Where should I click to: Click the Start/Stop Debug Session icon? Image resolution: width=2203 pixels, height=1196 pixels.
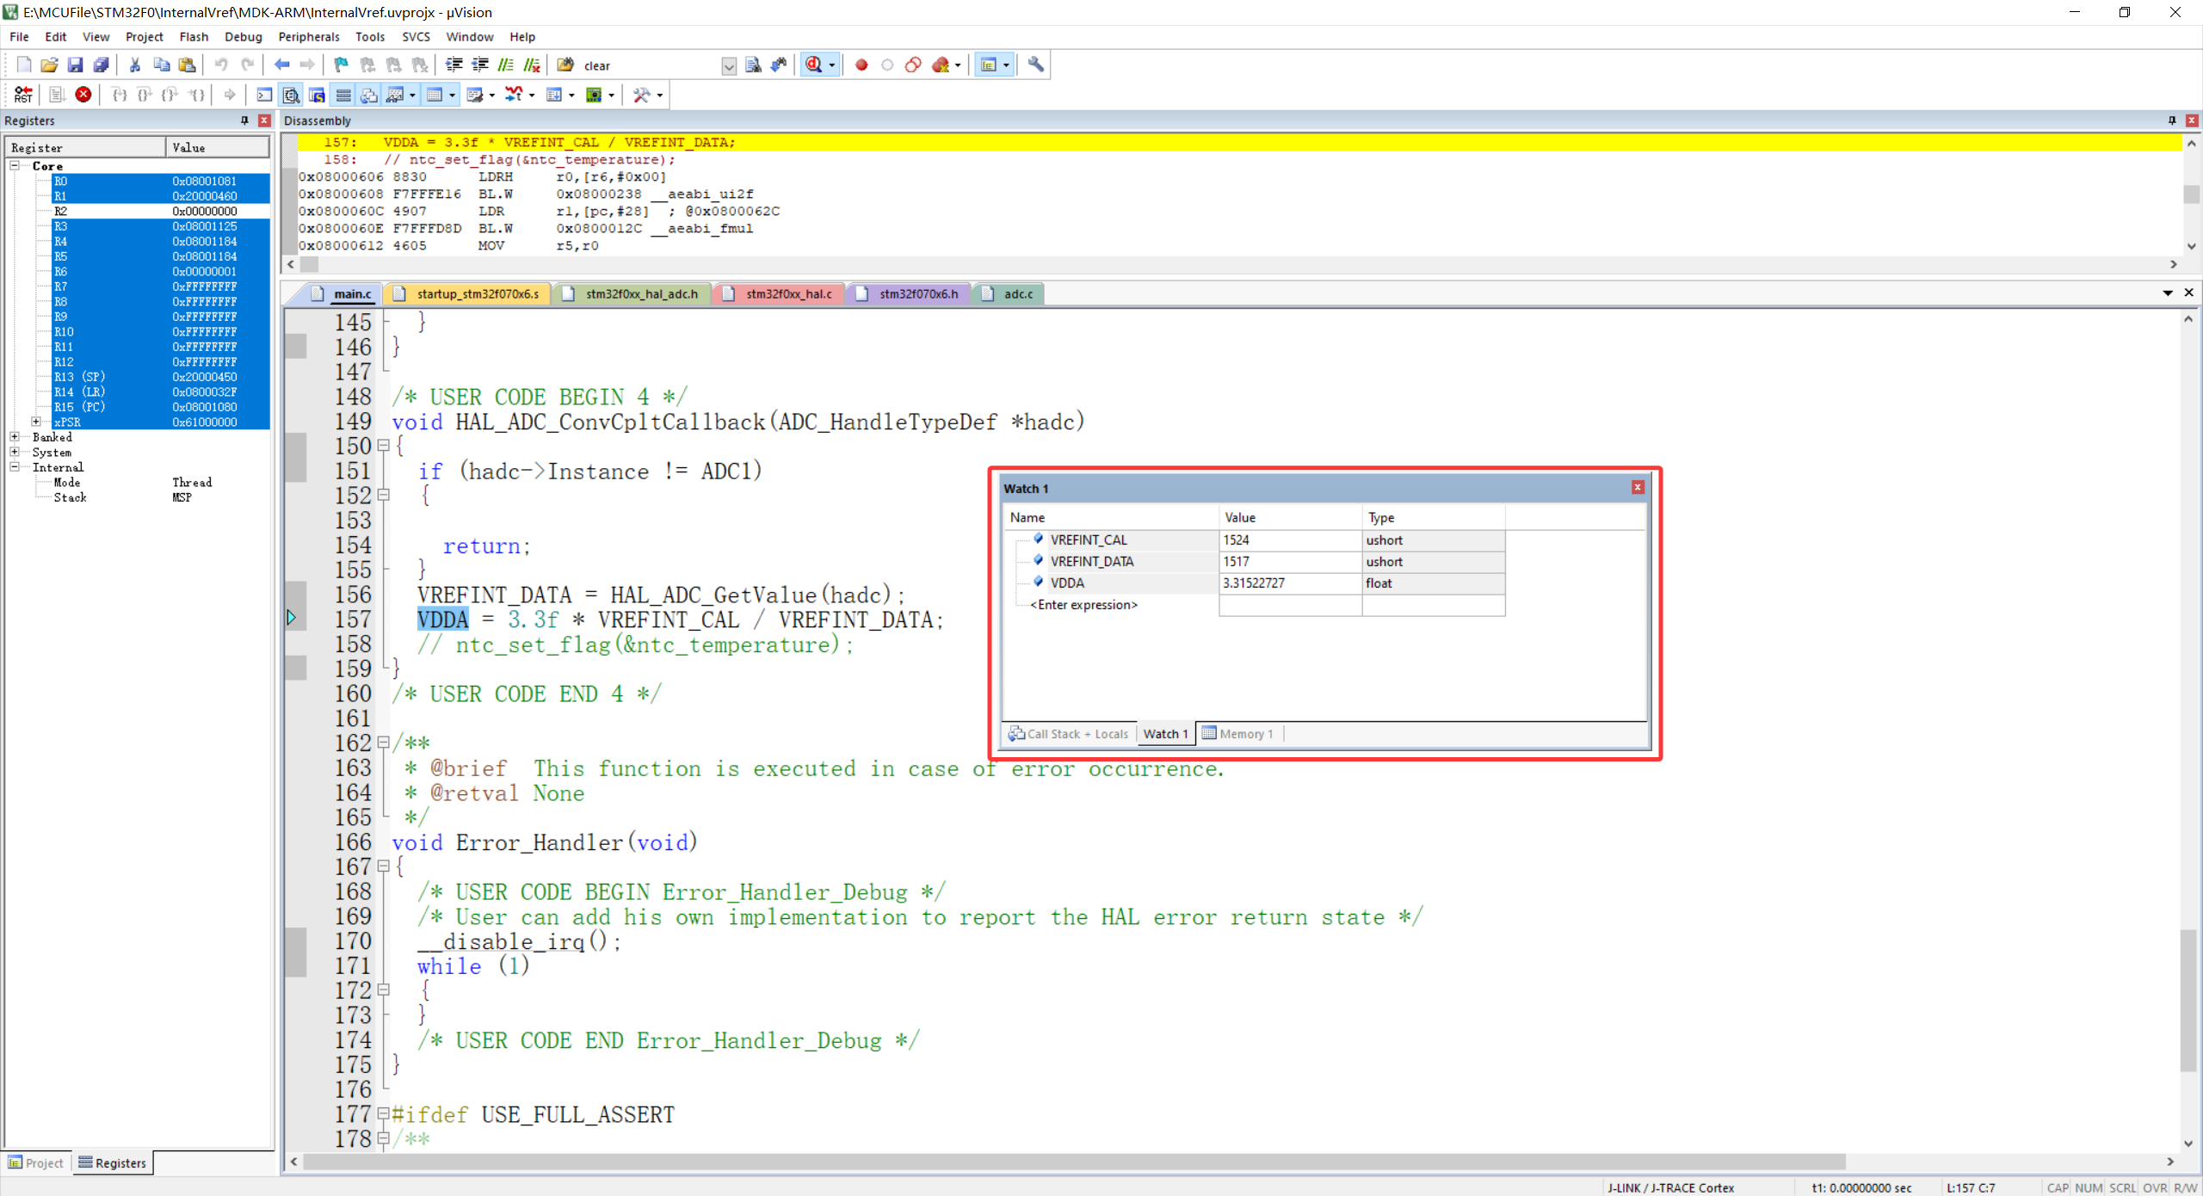coord(814,65)
